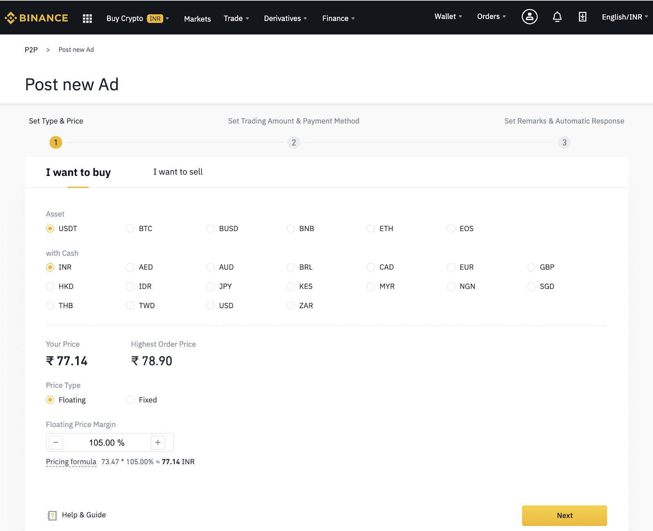Open the apps grid menu icon
Screen dimensions: 653x531
pyautogui.click(x=87, y=18)
